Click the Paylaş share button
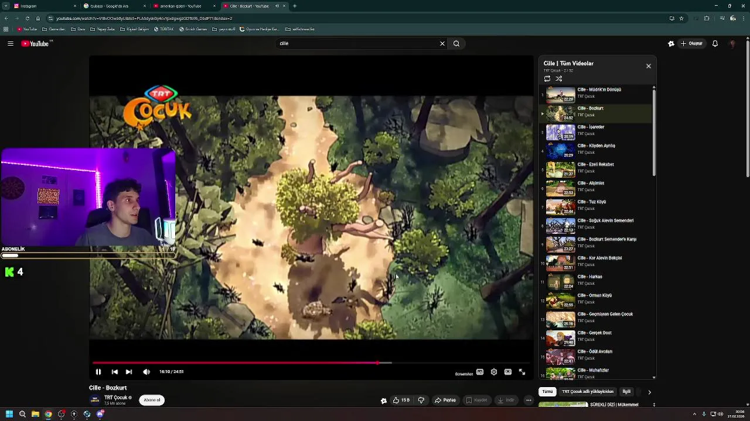 pos(445,401)
